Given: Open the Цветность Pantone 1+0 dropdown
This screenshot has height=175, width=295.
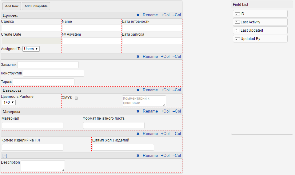Looking at the screenshot, I should coord(9,102).
